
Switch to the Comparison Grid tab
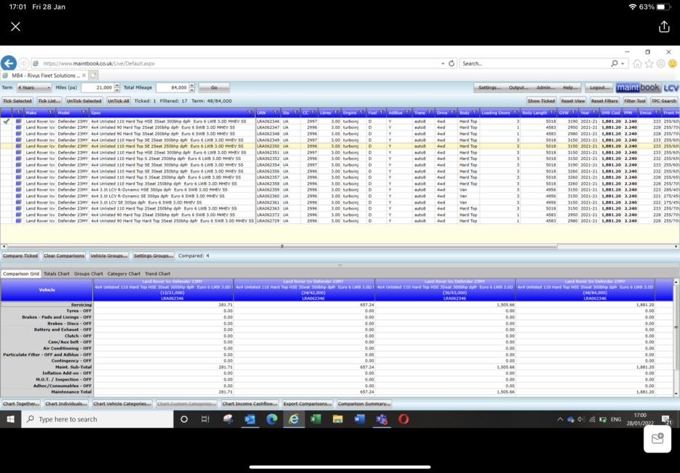coord(21,274)
